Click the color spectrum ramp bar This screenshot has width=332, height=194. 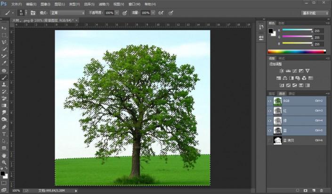[x=296, y=51]
